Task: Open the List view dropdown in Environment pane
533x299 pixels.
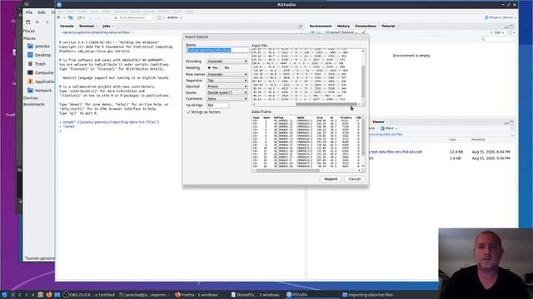Action: [499, 32]
